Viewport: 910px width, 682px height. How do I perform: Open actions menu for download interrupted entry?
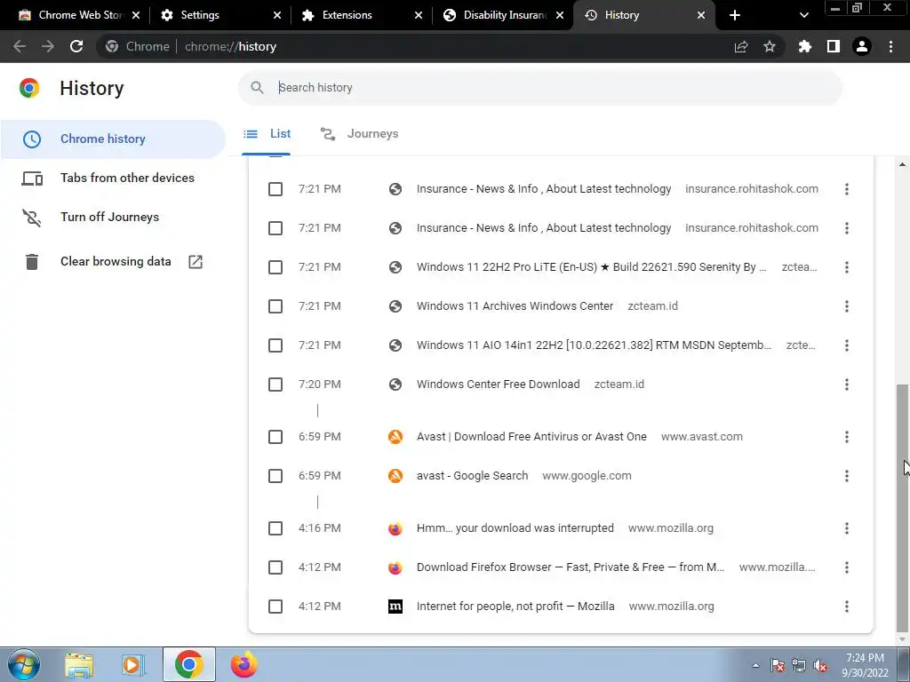(847, 528)
